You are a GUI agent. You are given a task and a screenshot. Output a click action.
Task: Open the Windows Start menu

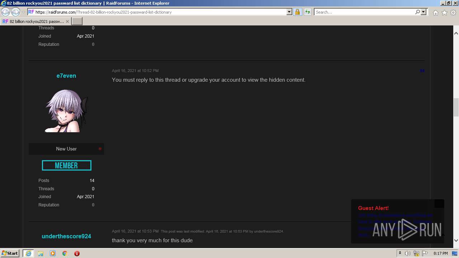10,253
